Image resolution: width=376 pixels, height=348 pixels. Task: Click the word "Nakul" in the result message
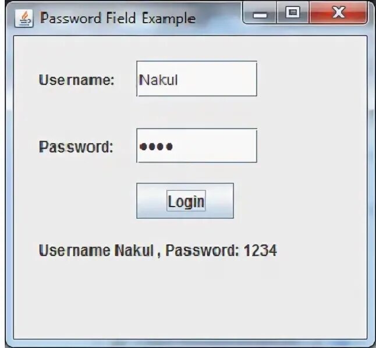pos(134,251)
